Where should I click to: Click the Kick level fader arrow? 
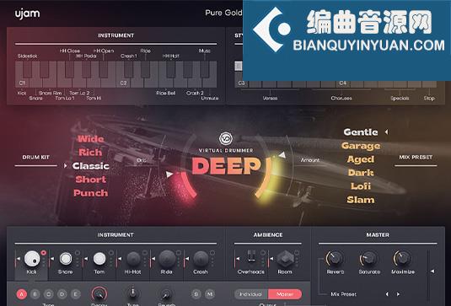pos(19,259)
